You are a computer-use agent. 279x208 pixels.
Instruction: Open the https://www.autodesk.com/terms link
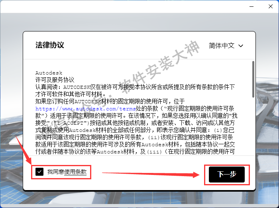(86, 108)
